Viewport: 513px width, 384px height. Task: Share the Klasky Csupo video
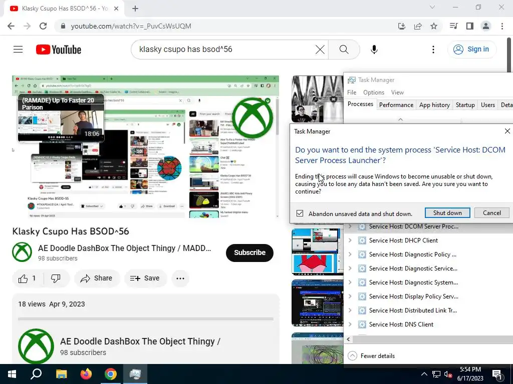coord(97,278)
